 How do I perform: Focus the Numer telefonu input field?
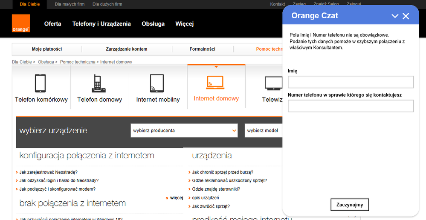(351, 106)
